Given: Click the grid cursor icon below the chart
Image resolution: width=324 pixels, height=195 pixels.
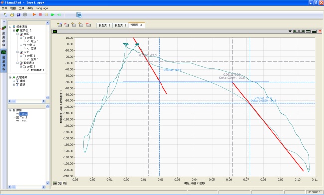Looking at the screenshot, I should (55, 183).
